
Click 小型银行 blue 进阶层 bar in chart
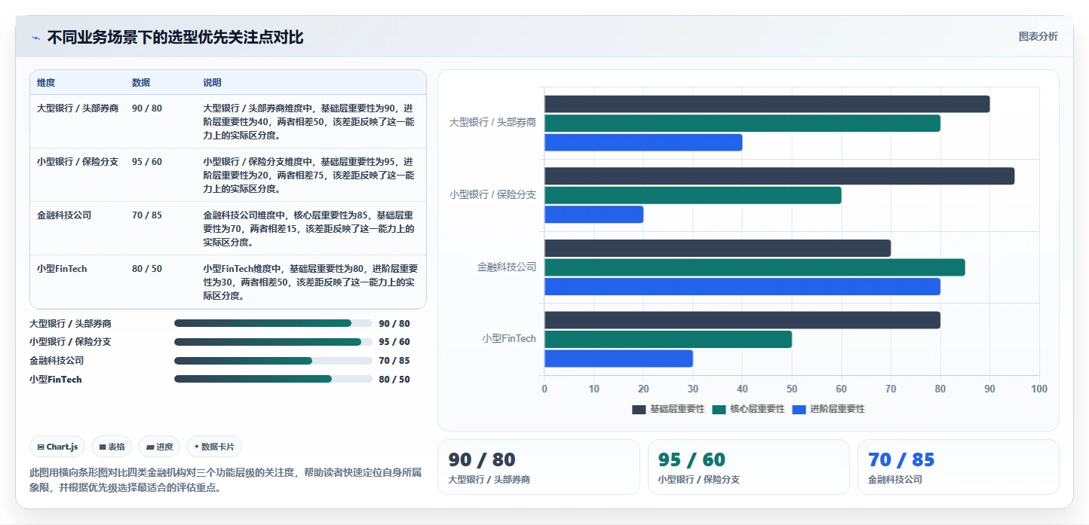tap(594, 215)
